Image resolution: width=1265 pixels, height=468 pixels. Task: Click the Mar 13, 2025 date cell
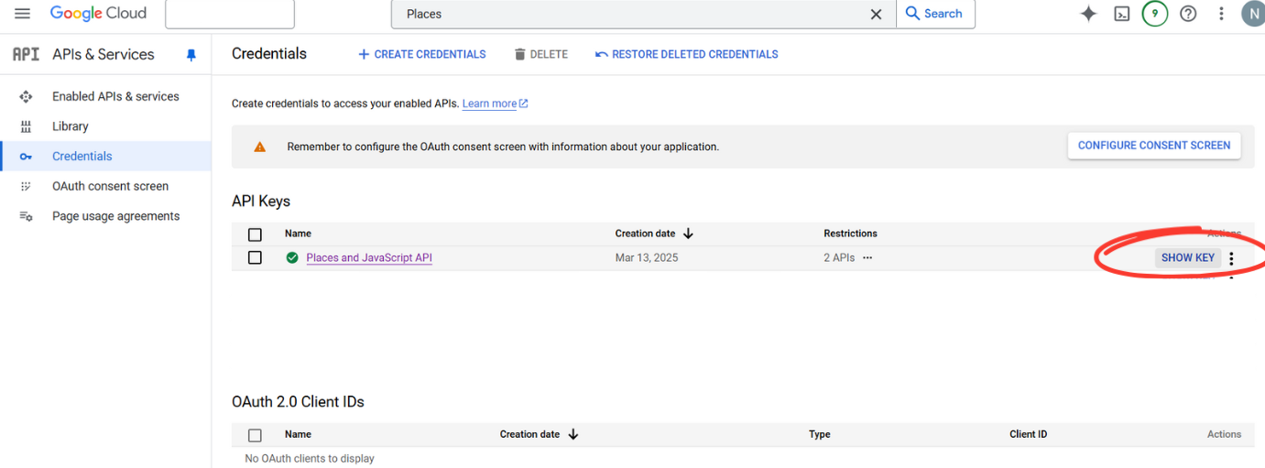click(647, 258)
